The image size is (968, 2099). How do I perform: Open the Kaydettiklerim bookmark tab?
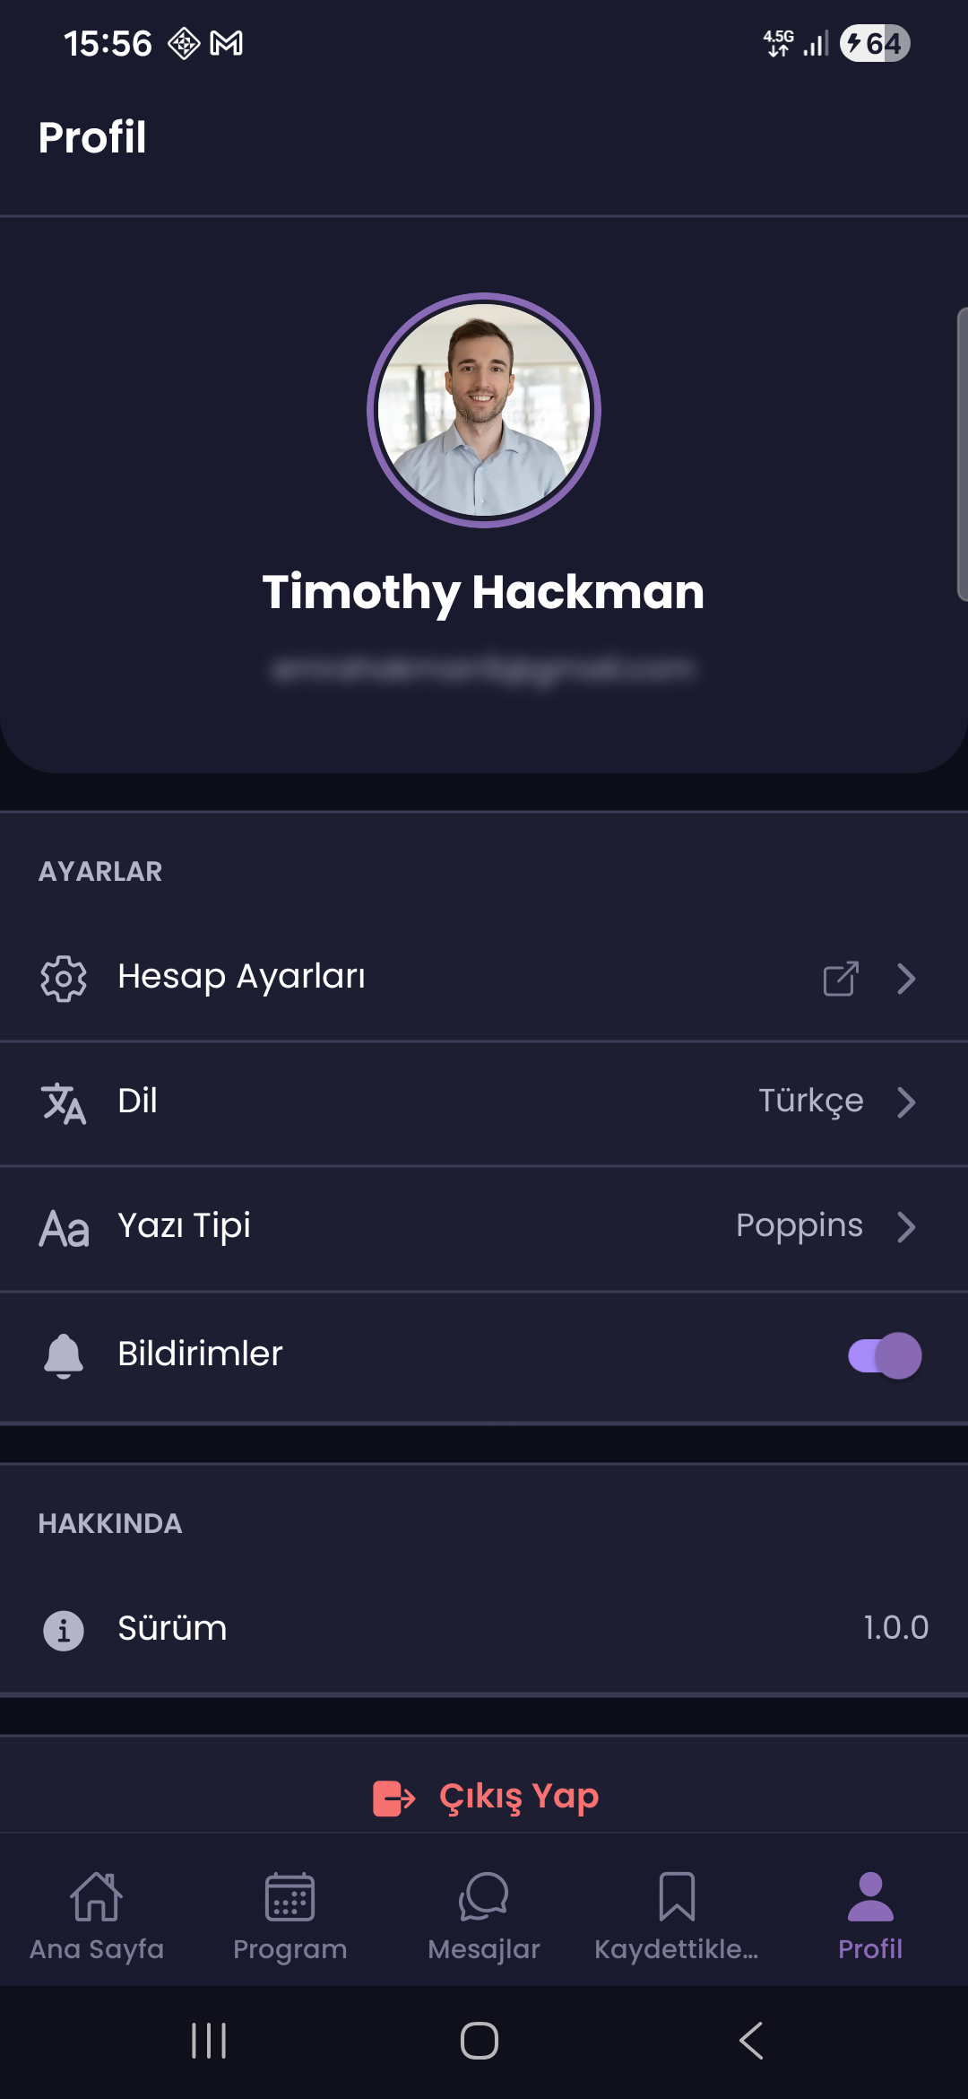point(677,1917)
